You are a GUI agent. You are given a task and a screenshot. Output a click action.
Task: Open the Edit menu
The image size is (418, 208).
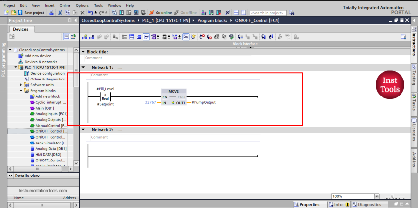(23, 5)
